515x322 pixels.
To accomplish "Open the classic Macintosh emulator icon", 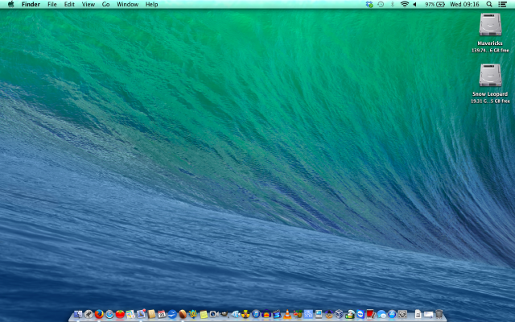I will tap(319, 314).
